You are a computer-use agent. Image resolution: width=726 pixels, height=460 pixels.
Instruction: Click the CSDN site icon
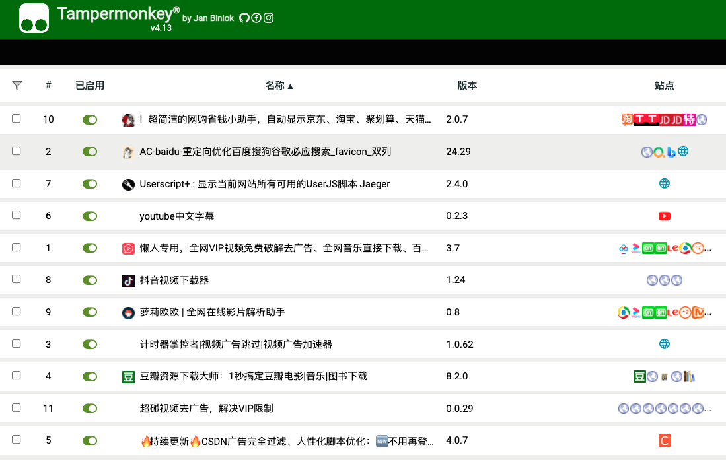point(665,441)
